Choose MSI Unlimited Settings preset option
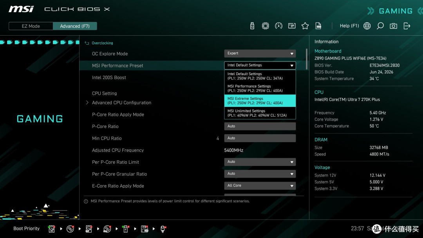Image resolution: width=423 pixels, height=238 pixels. click(260, 113)
